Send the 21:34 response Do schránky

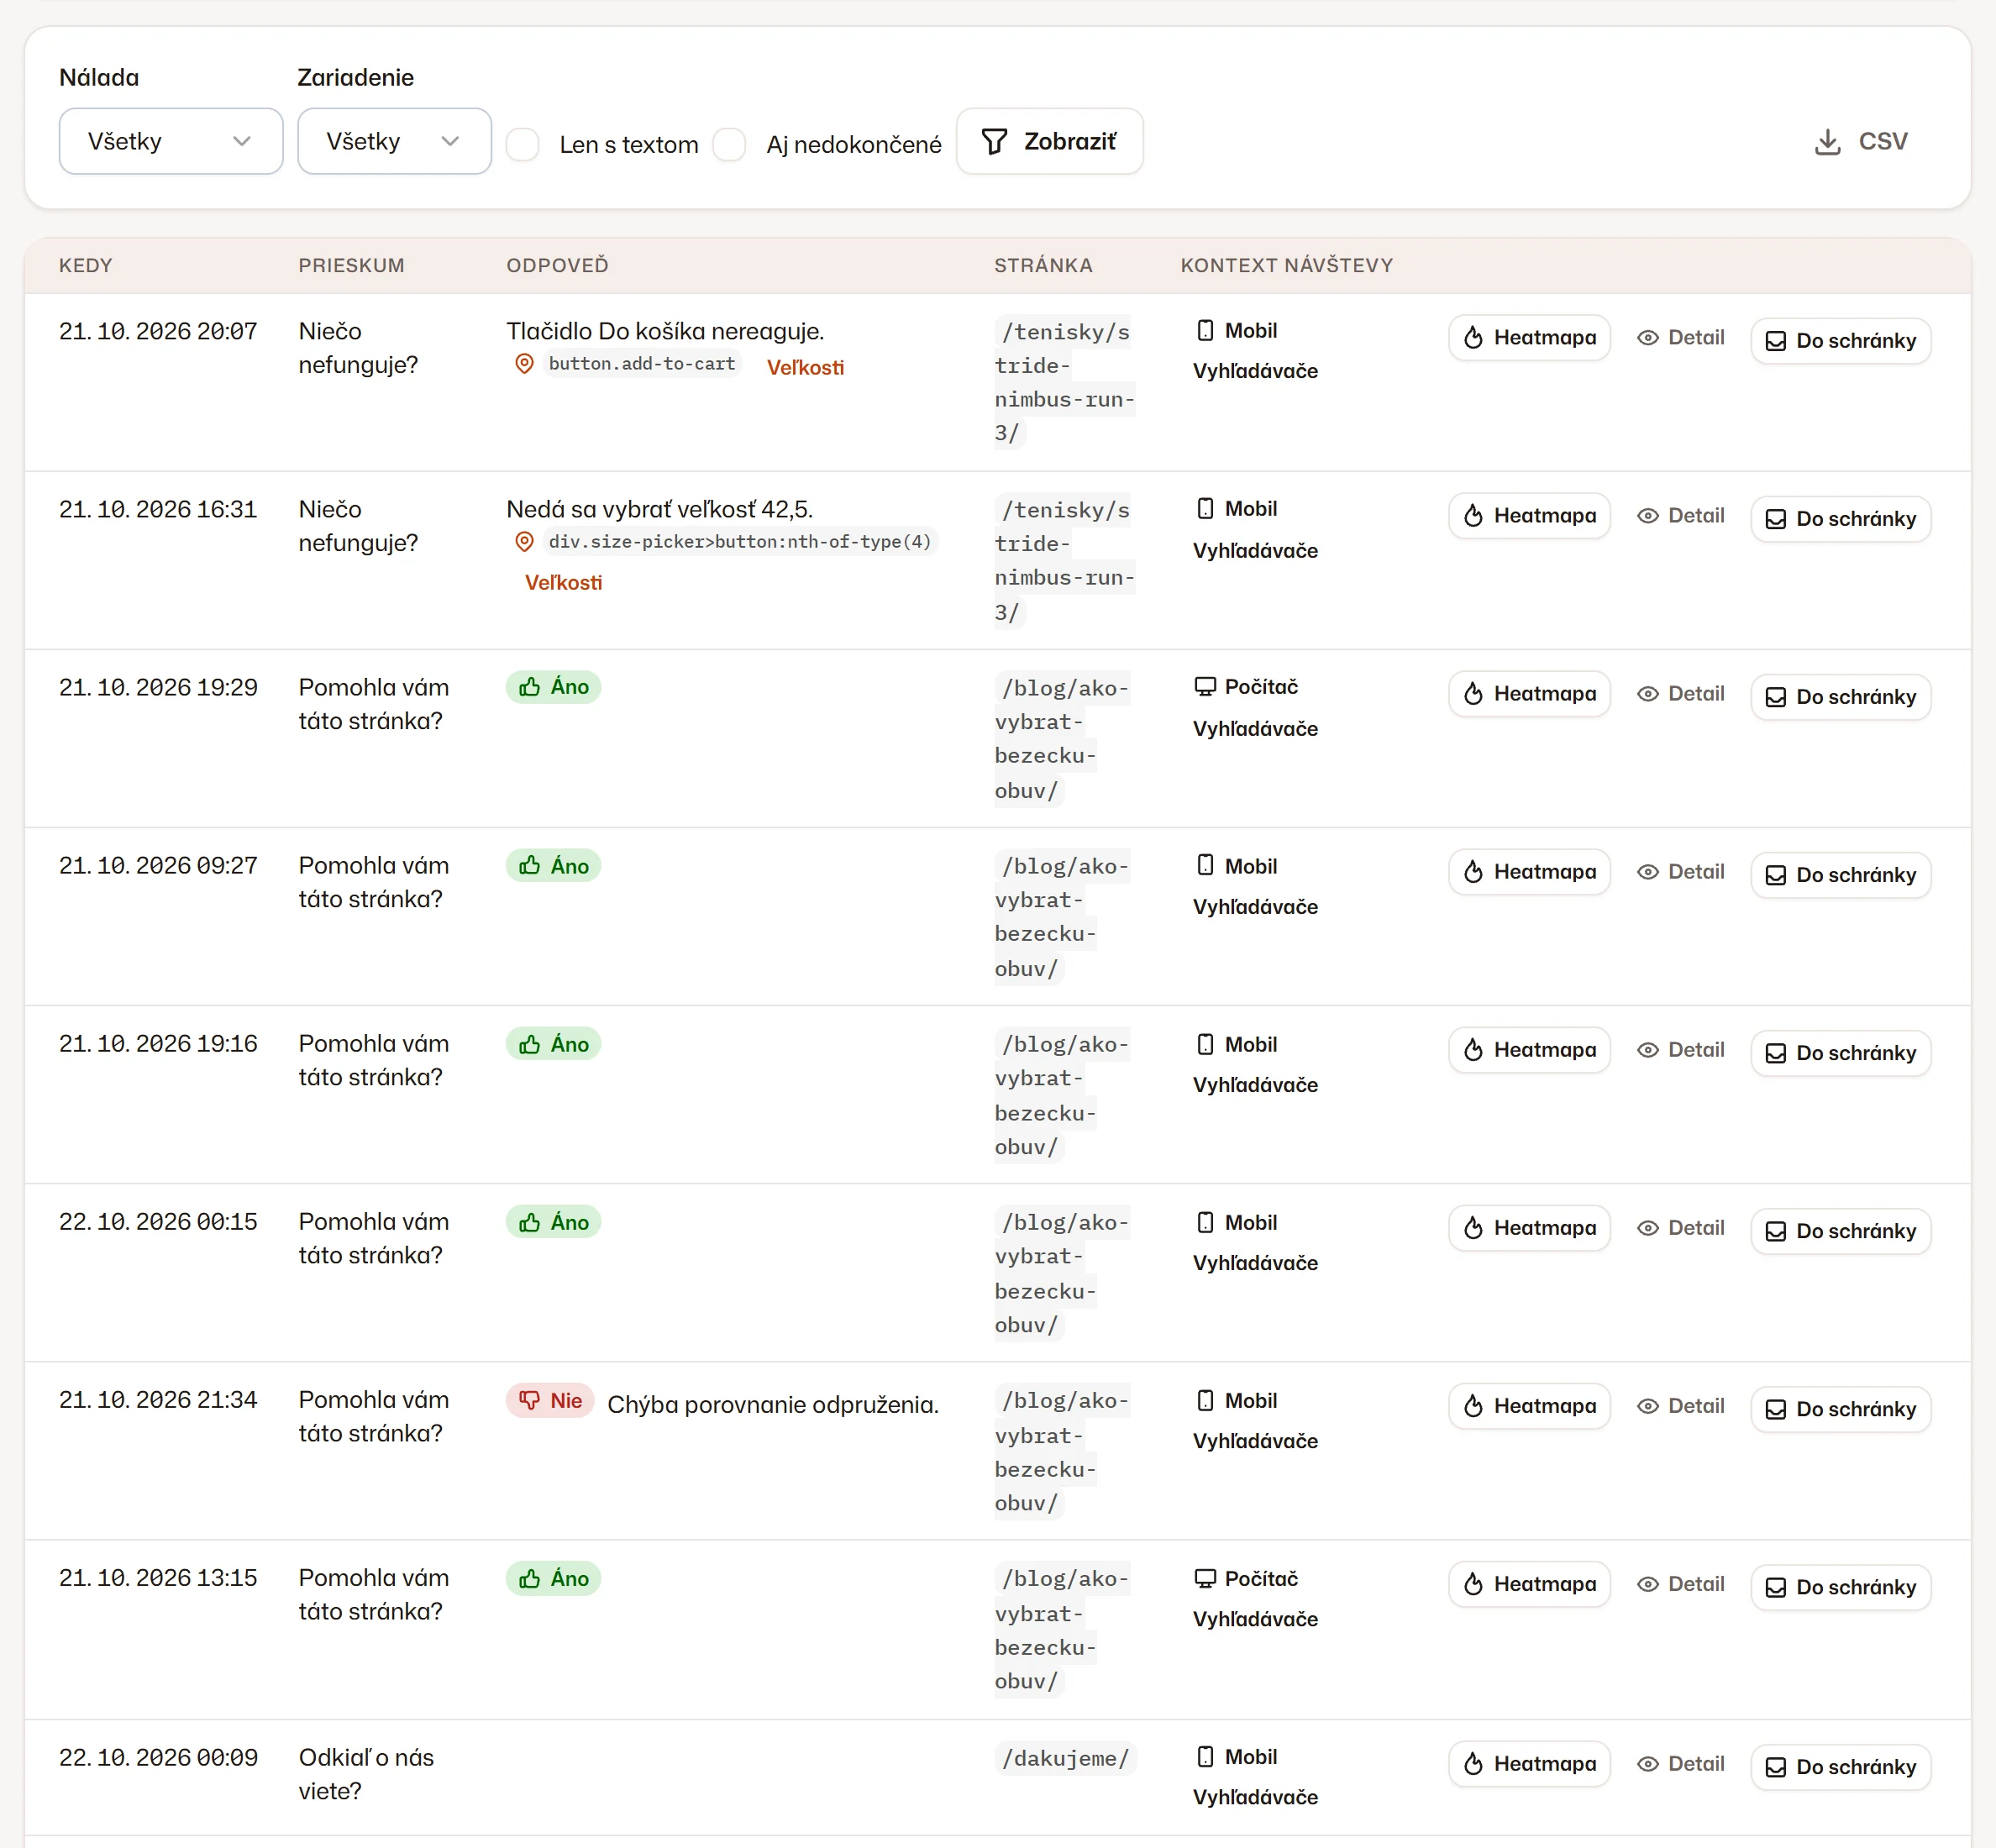pos(1840,1409)
